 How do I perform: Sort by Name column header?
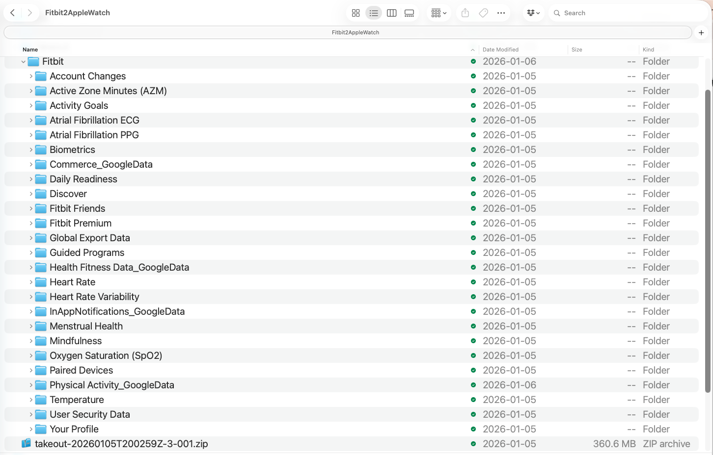[x=30, y=50]
